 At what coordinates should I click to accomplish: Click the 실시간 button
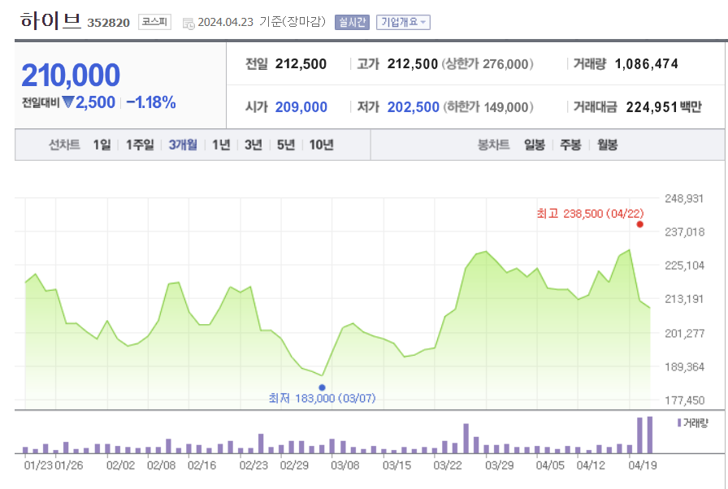[352, 22]
